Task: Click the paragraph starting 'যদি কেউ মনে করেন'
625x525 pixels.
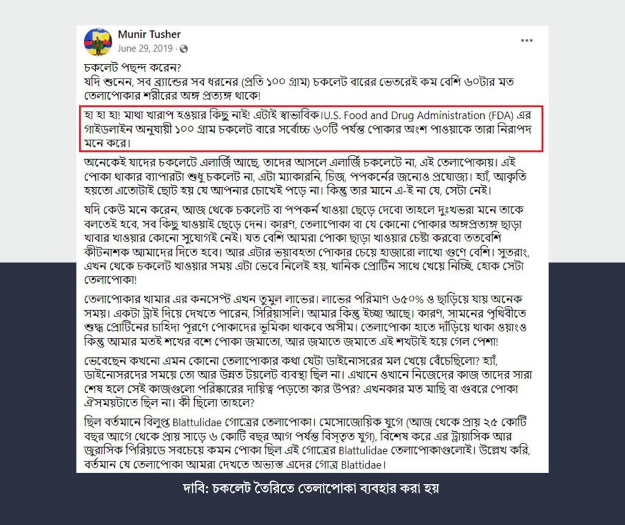Action: point(306,244)
